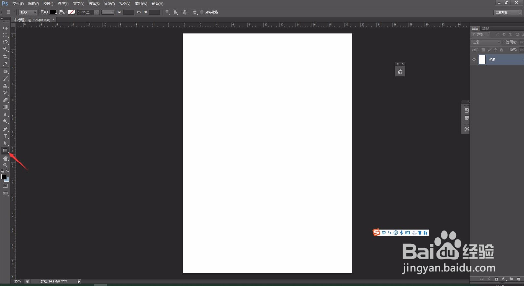Select the Move tool
This screenshot has height=286, width=524.
click(5, 28)
